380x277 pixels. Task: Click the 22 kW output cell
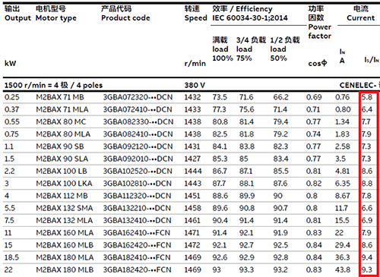[8, 269]
